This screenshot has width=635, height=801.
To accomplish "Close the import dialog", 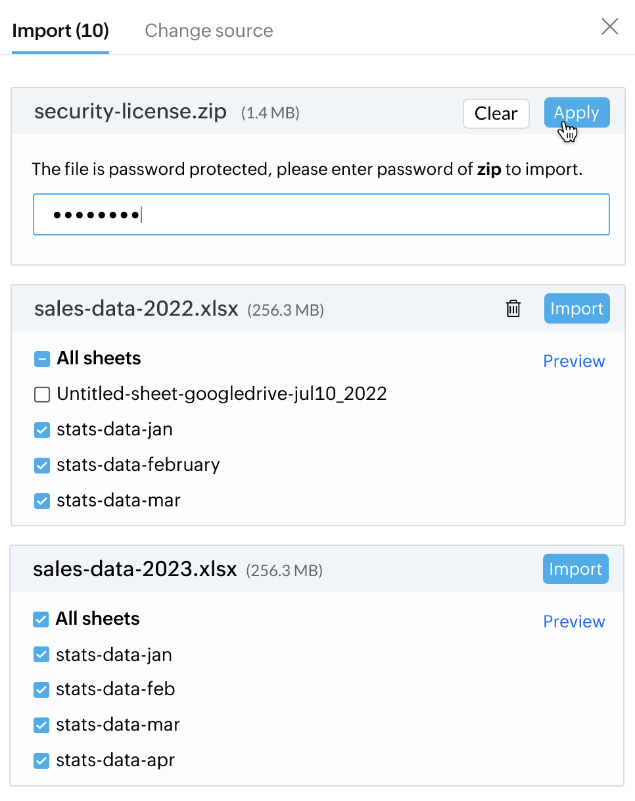I will tap(610, 26).
